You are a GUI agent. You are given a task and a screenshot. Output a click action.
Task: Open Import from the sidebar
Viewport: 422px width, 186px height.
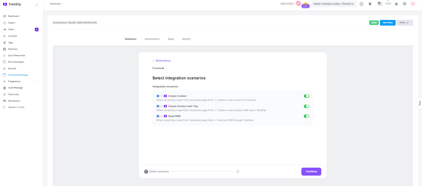[x=12, y=23]
